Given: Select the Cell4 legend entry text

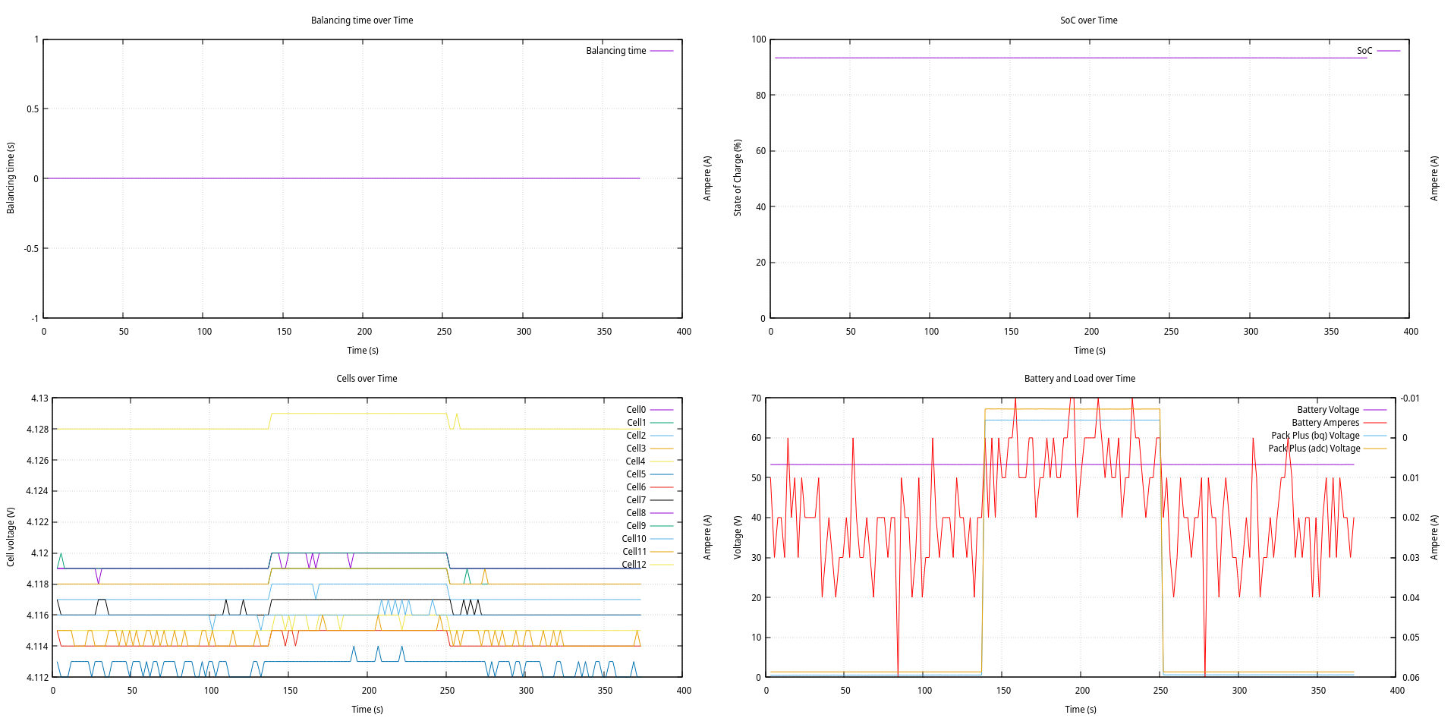Looking at the screenshot, I should [636, 461].
